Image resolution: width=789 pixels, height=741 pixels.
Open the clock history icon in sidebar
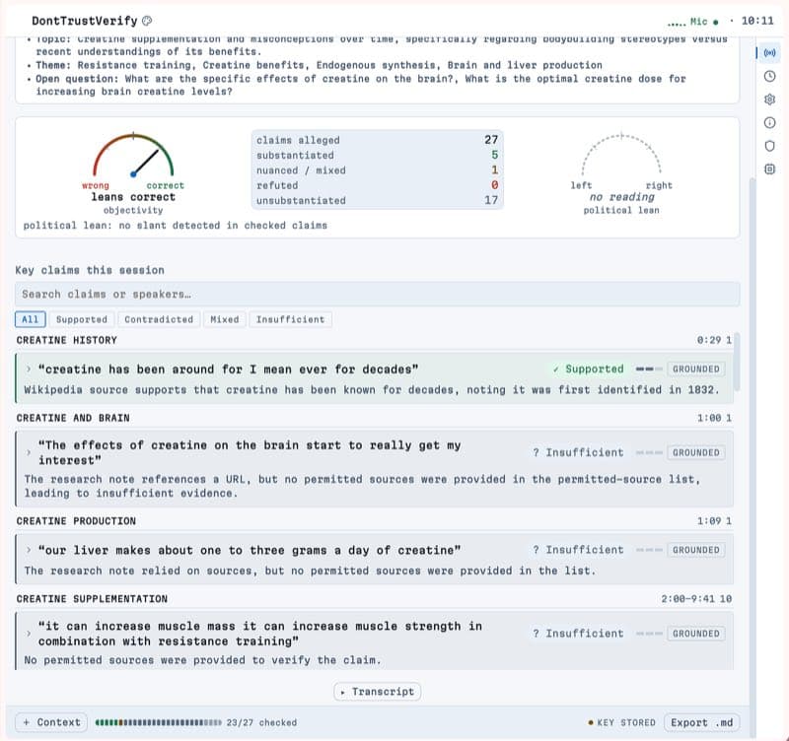[x=769, y=76]
